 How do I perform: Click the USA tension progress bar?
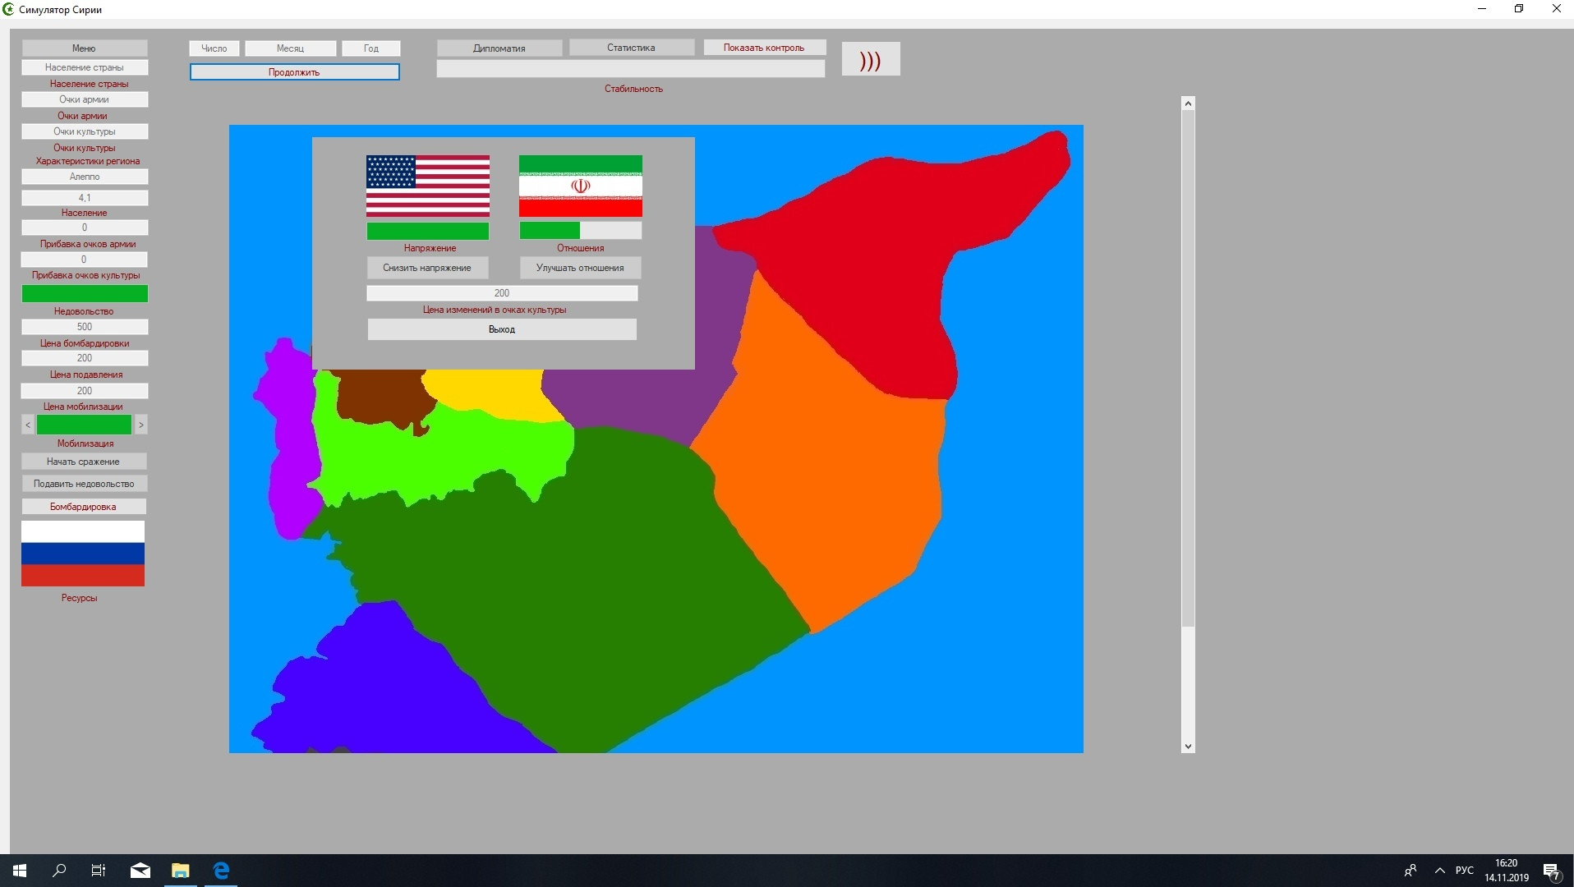click(428, 231)
